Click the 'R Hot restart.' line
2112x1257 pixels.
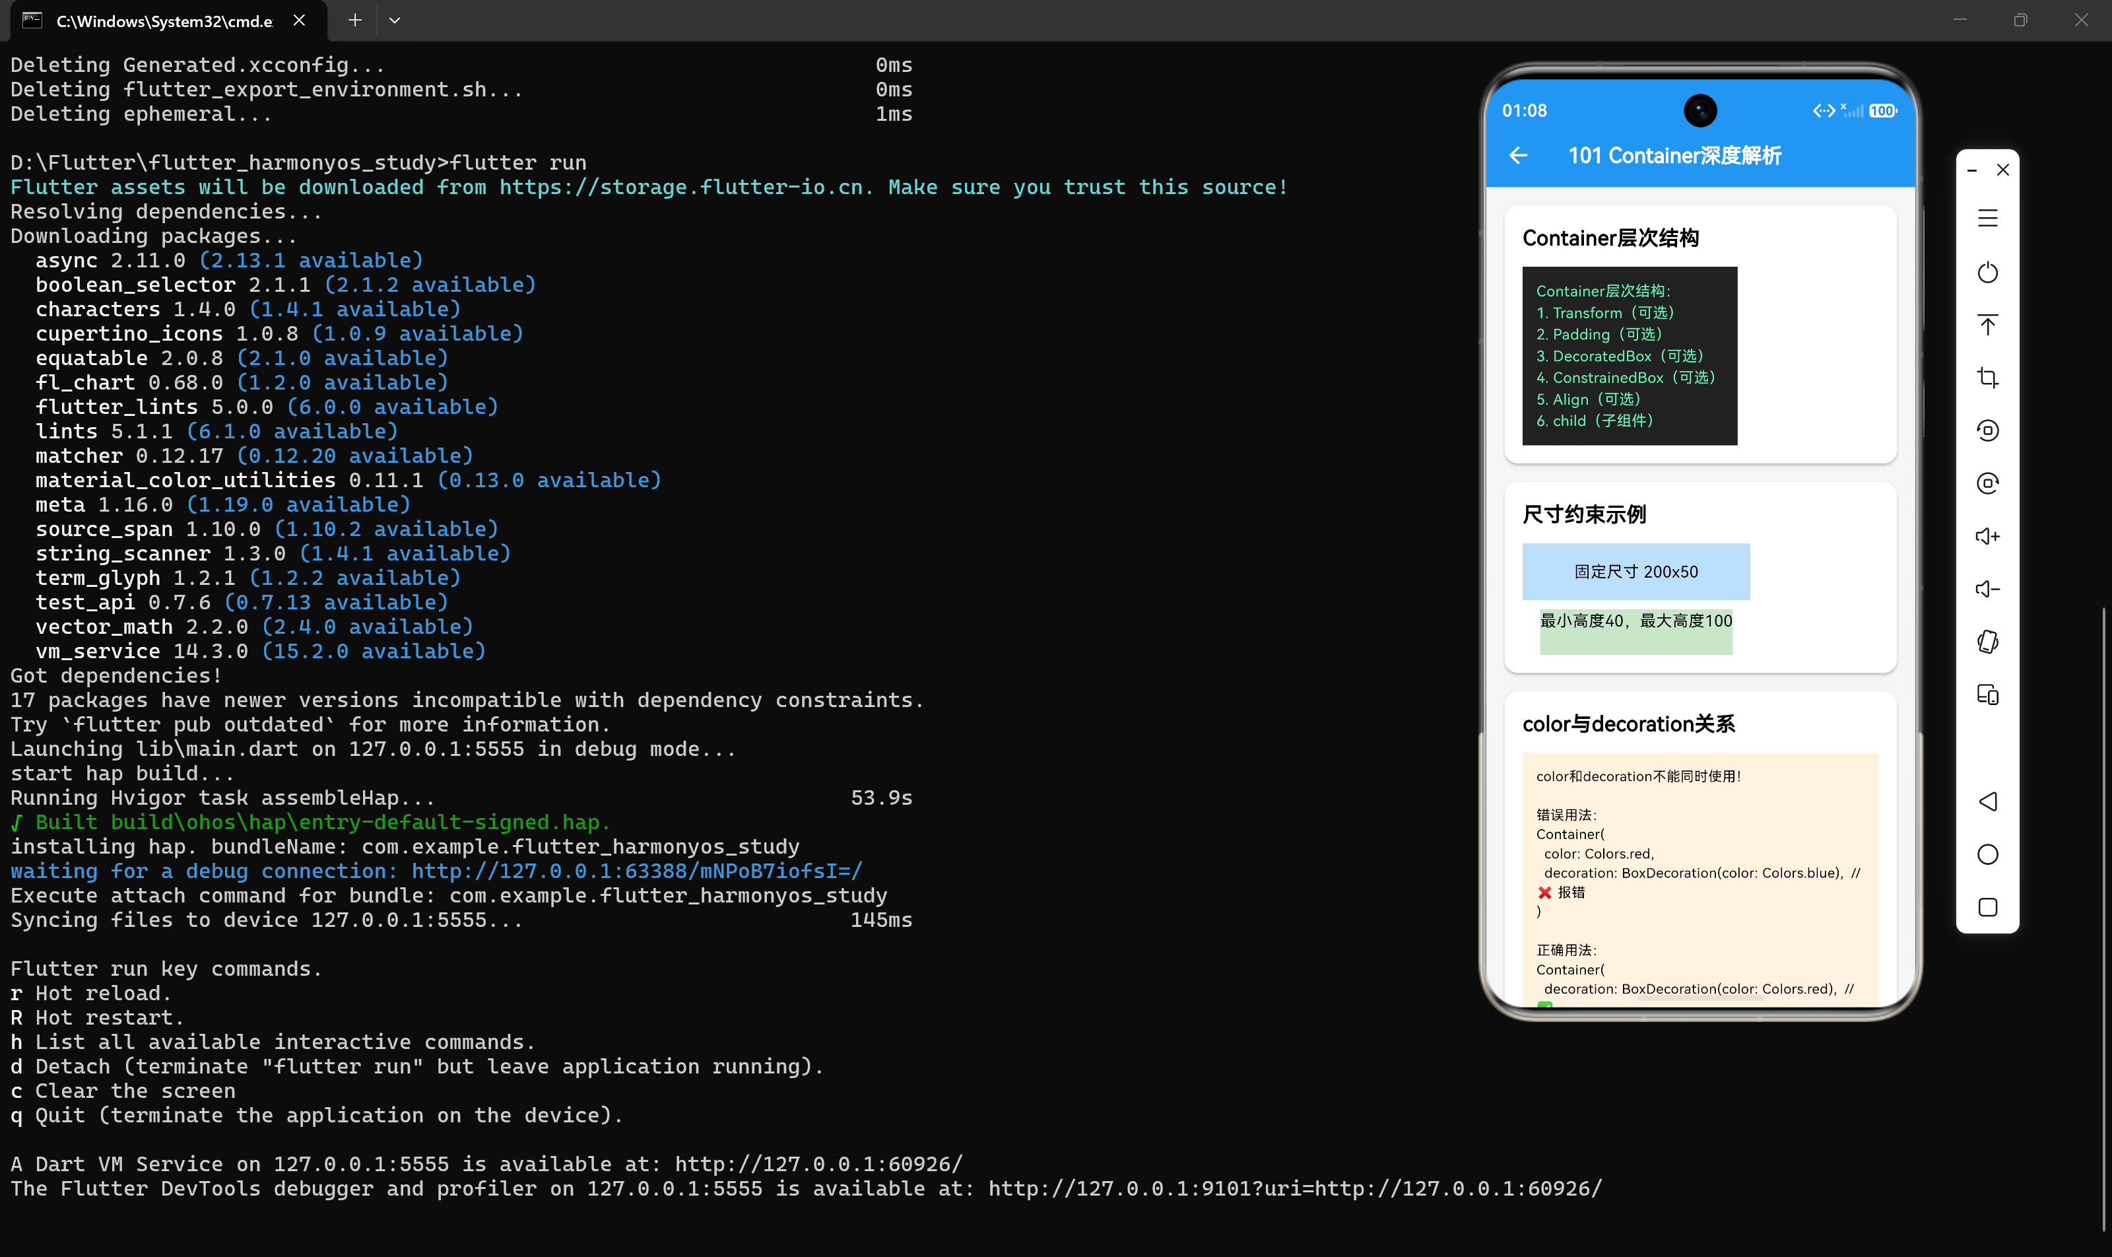tap(98, 1017)
